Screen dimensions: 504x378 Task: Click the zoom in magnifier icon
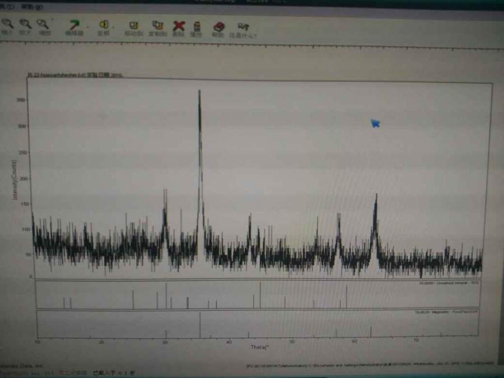[25, 24]
